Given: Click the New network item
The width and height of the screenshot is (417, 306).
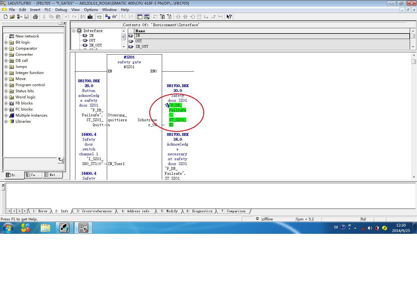Looking at the screenshot, I should [x=27, y=36].
